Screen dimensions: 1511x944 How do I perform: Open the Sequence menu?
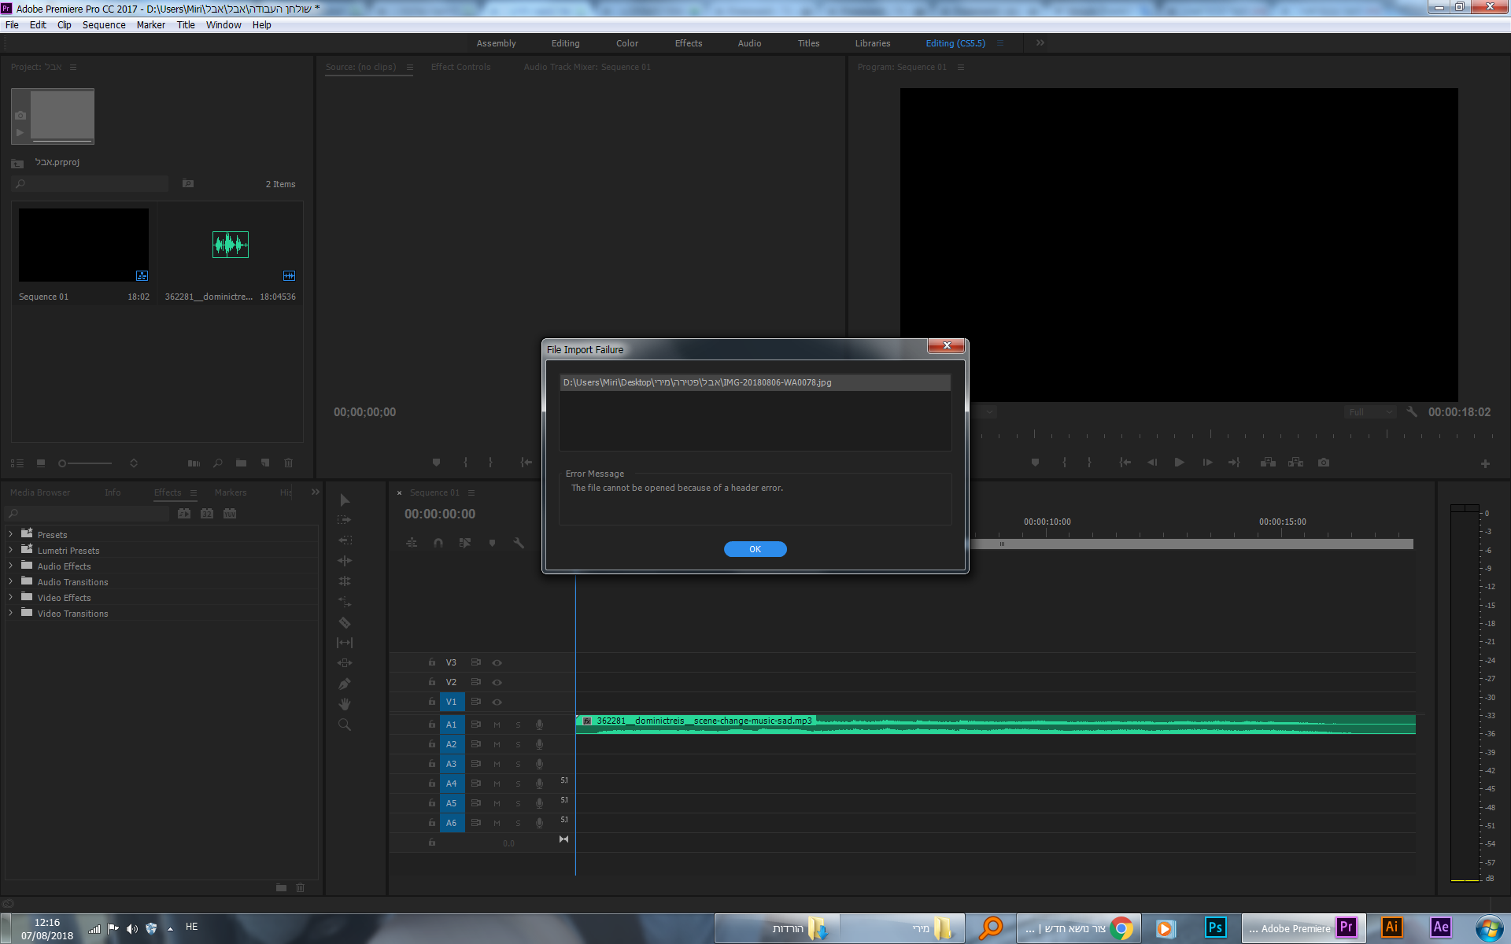pos(104,25)
